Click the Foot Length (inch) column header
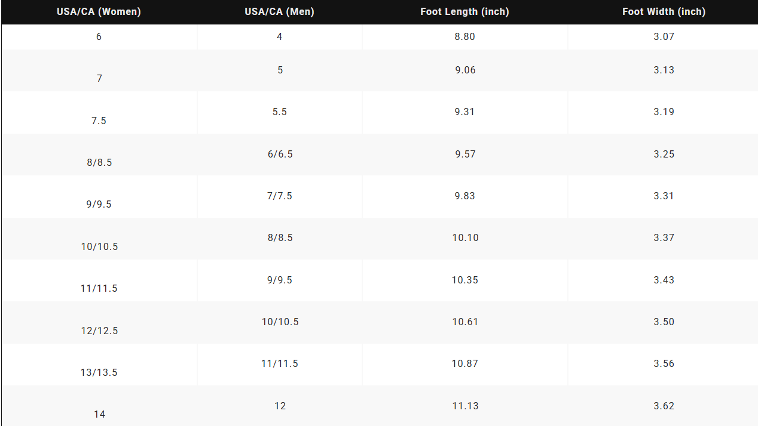This screenshot has height=426, width=758. click(x=464, y=12)
